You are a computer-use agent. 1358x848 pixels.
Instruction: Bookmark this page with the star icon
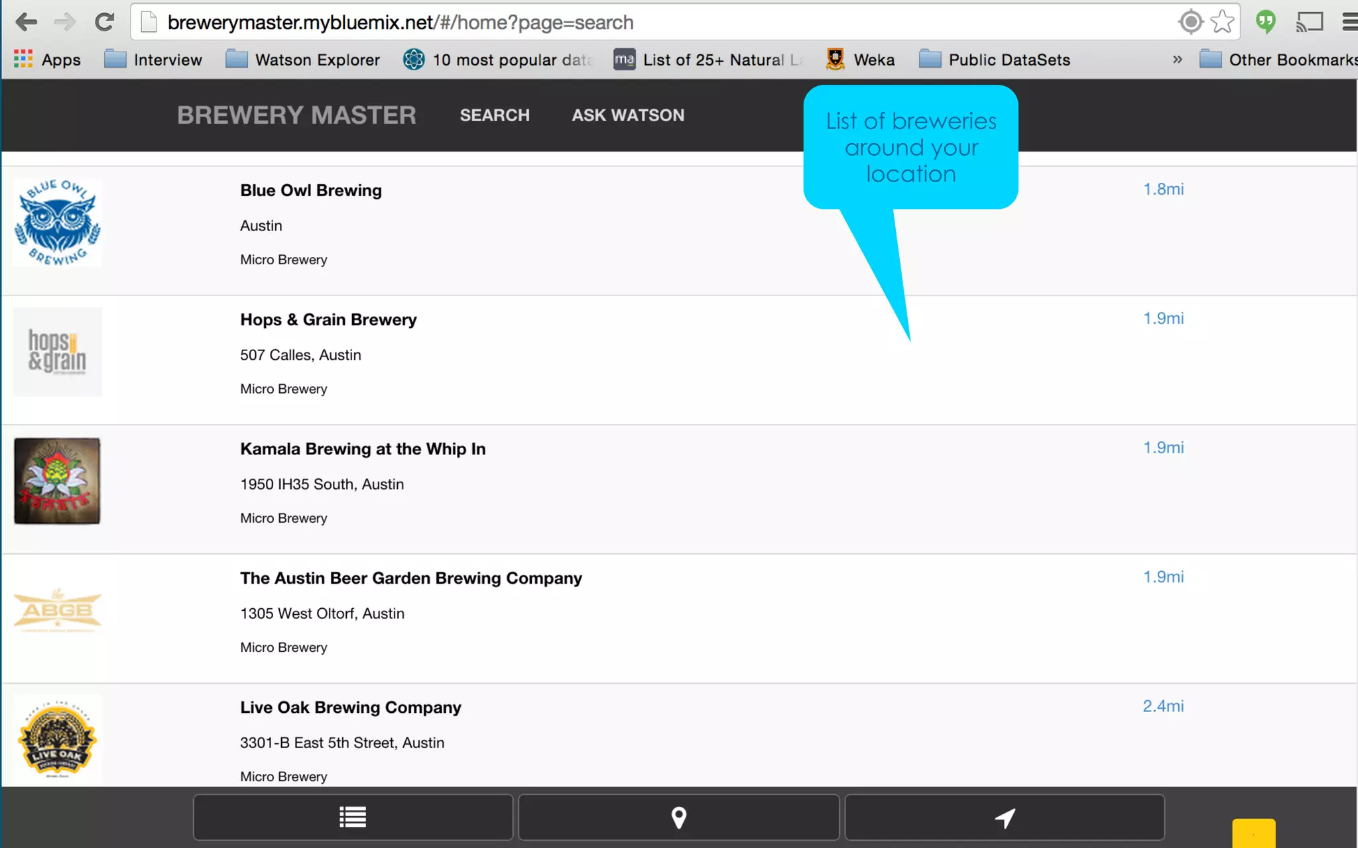click(x=1222, y=23)
